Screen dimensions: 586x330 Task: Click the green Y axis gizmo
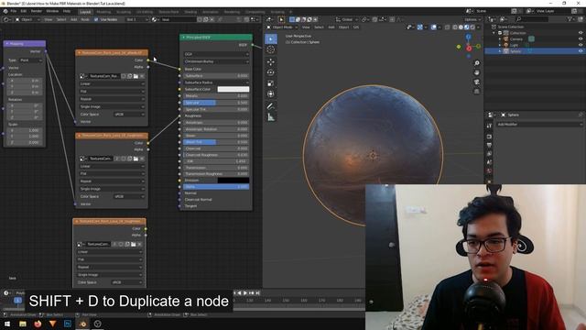pos(478,46)
